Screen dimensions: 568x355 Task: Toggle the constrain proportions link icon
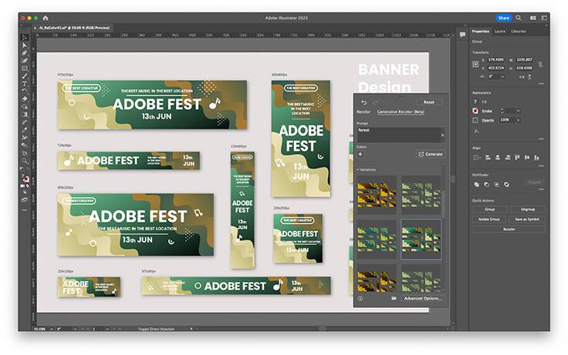point(543,63)
